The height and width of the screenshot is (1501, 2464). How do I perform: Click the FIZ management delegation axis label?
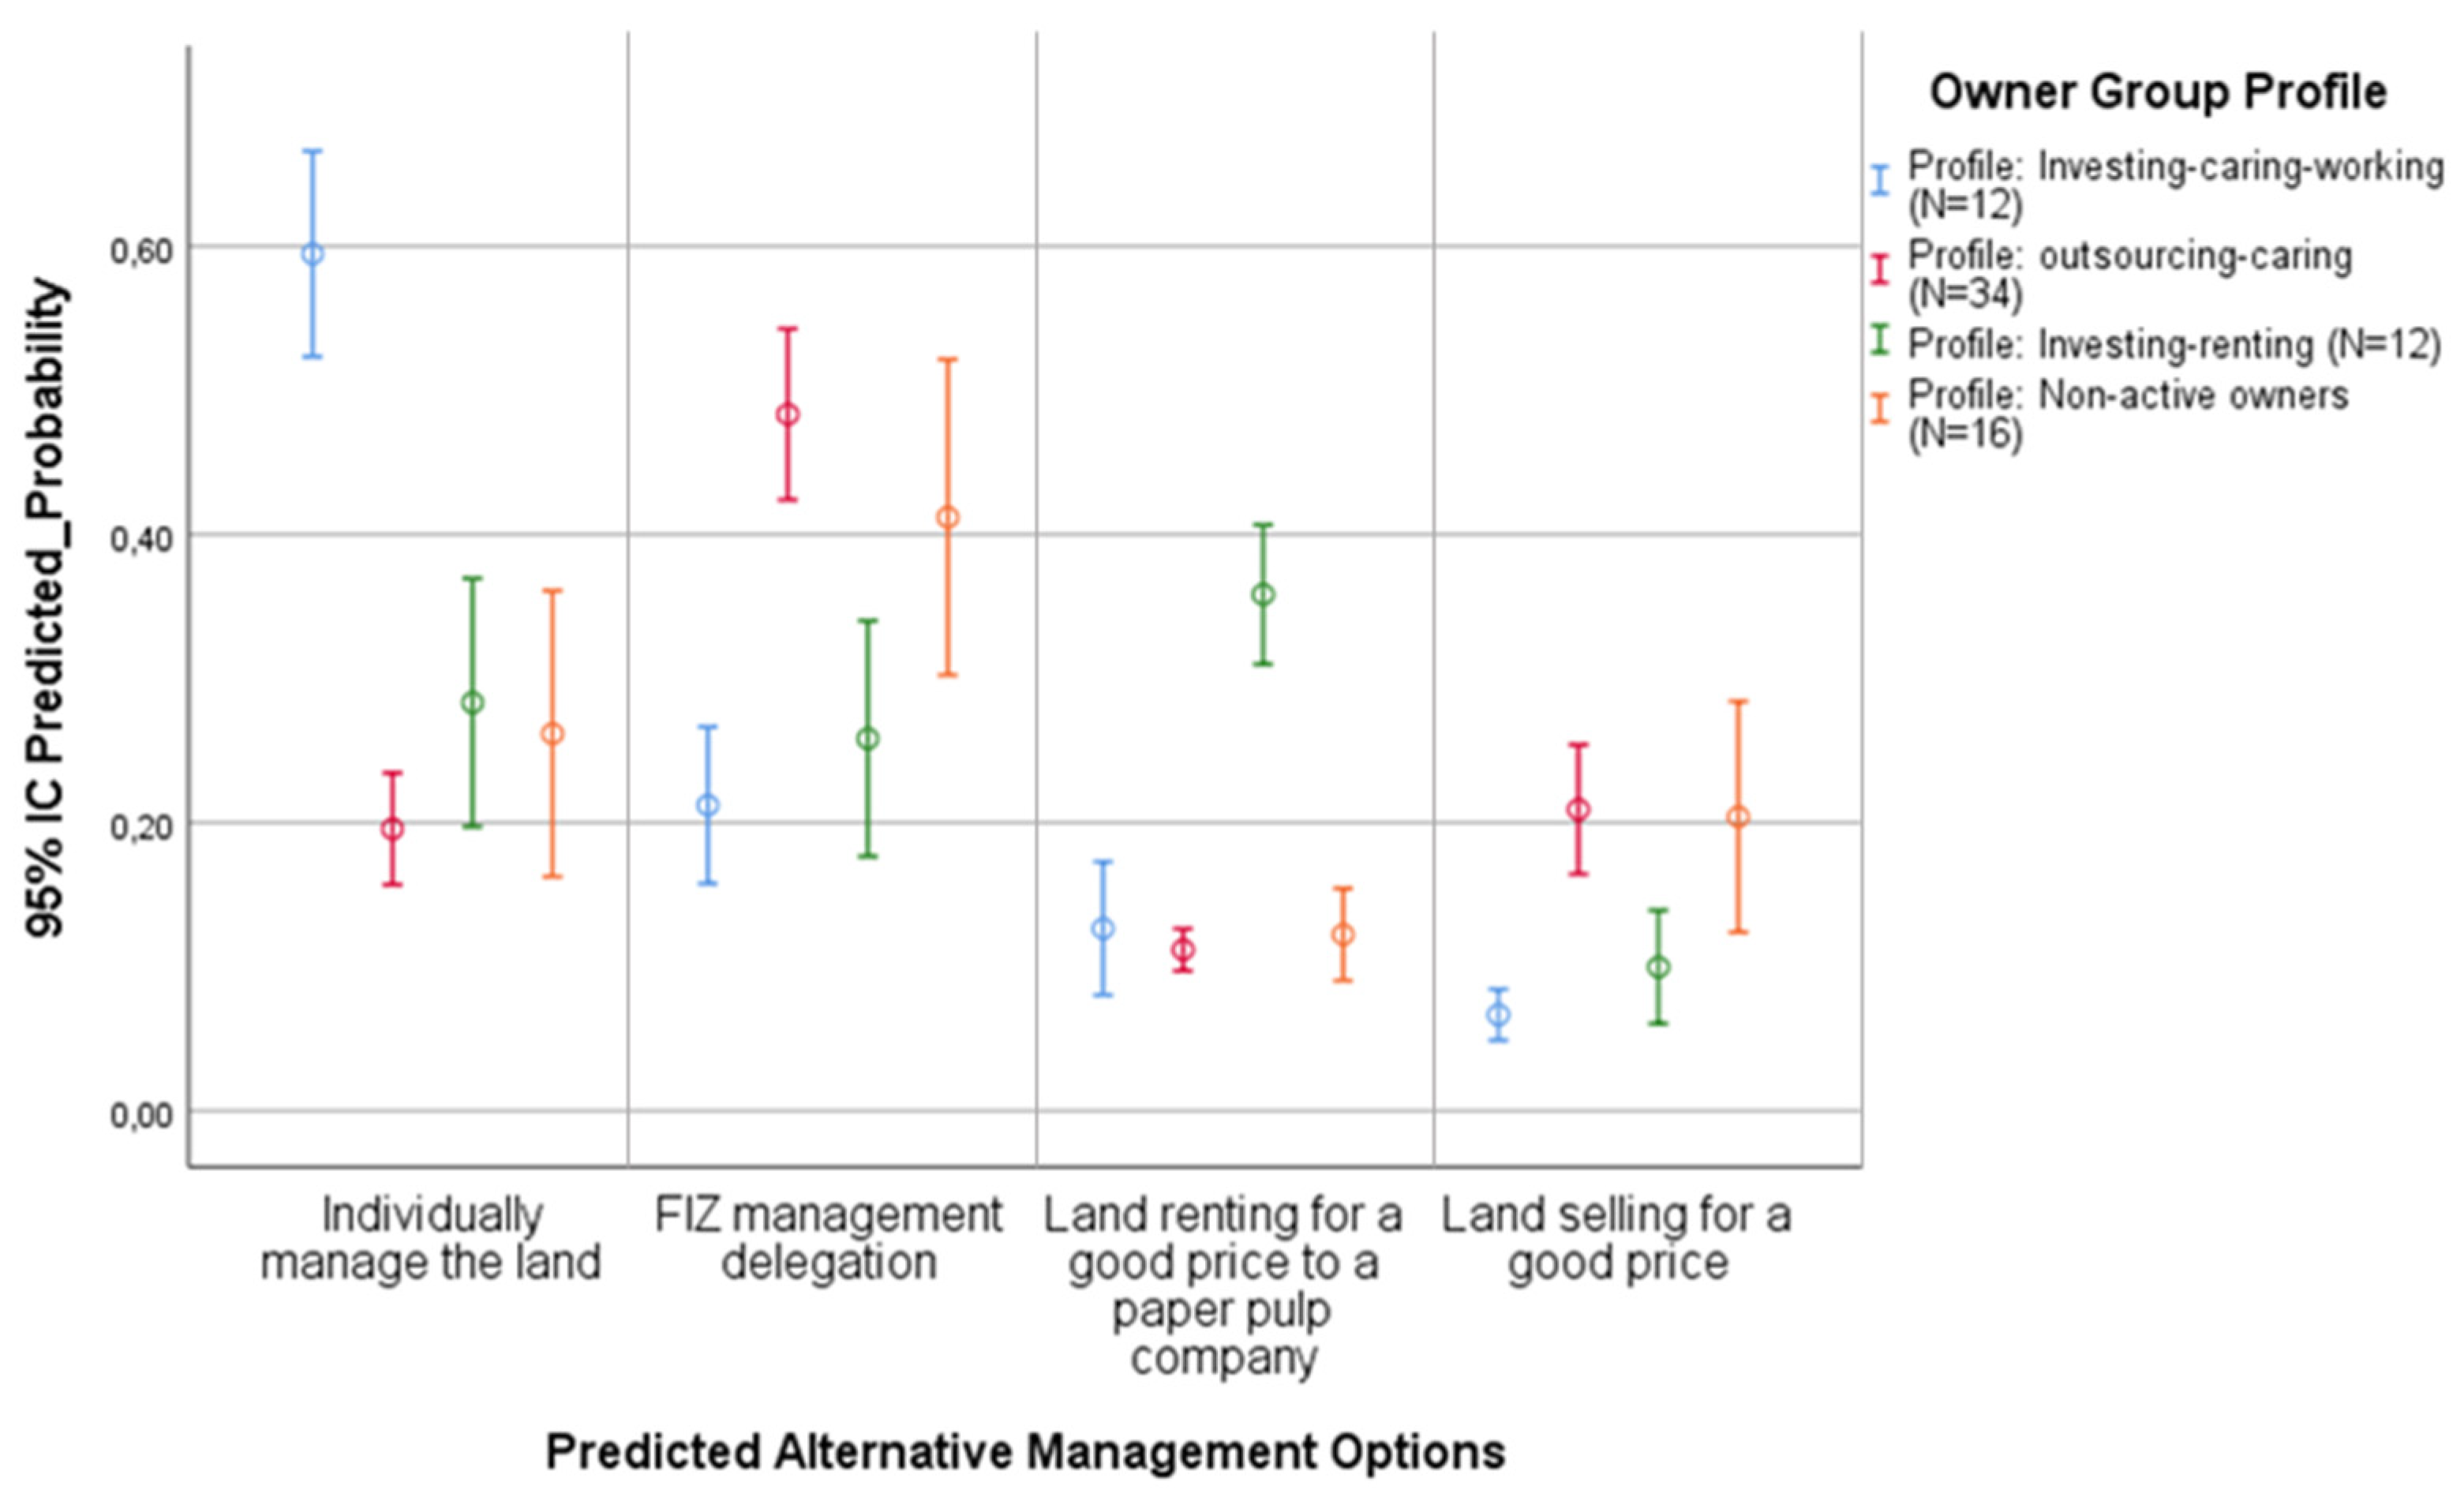click(x=828, y=1238)
